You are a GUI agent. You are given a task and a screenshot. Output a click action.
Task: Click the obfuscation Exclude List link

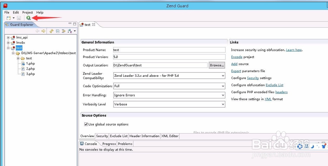click(x=275, y=85)
